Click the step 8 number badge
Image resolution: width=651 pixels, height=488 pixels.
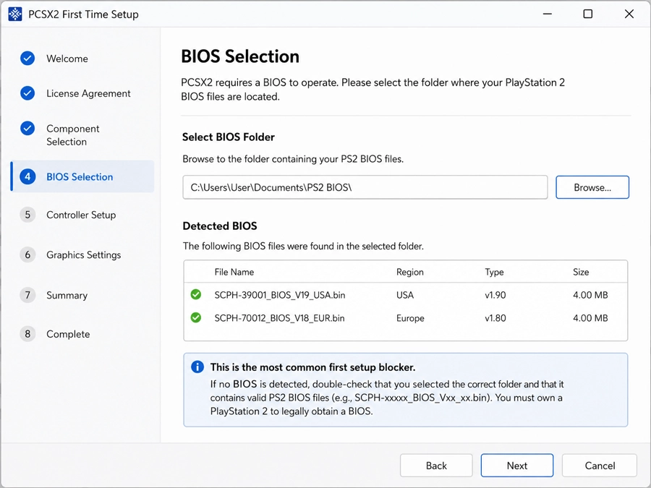[27, 334]
